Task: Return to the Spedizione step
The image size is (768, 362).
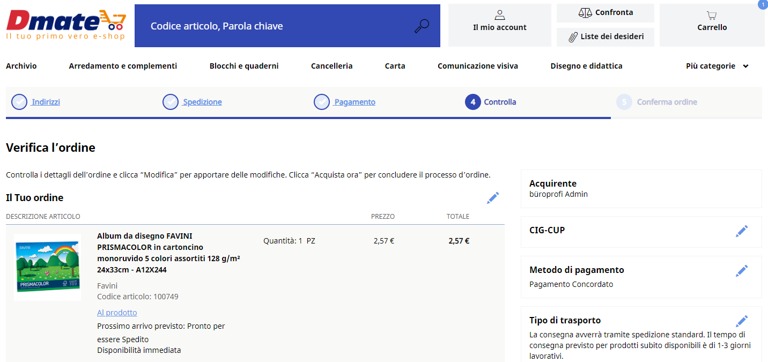Action: coord(202,102)
